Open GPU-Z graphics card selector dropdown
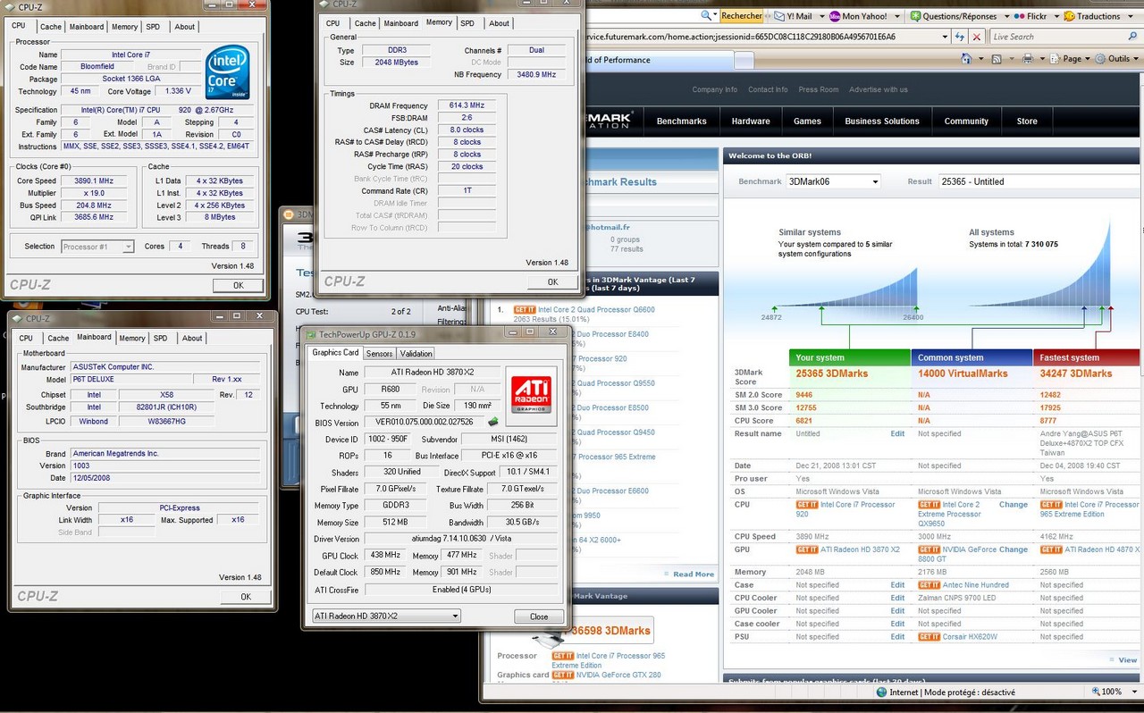1144x713 pixels. (x=386, y=617)
